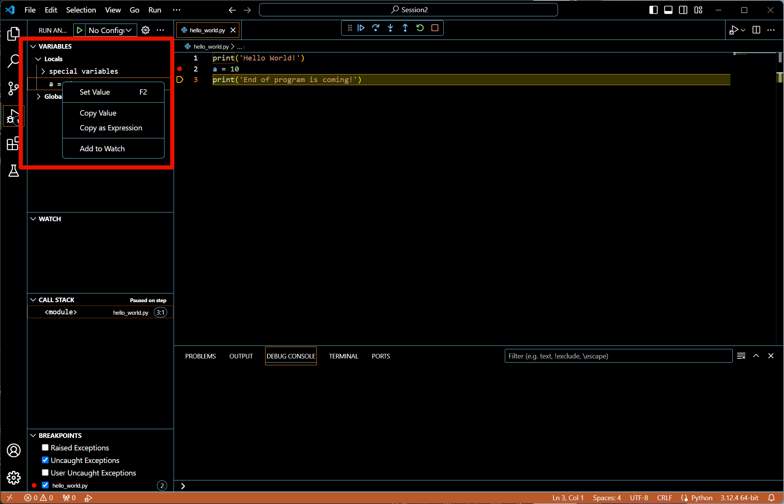Uncheck the Uncaught Exceptions breakpoint
784x504 pixels.
tap(45, 460)
